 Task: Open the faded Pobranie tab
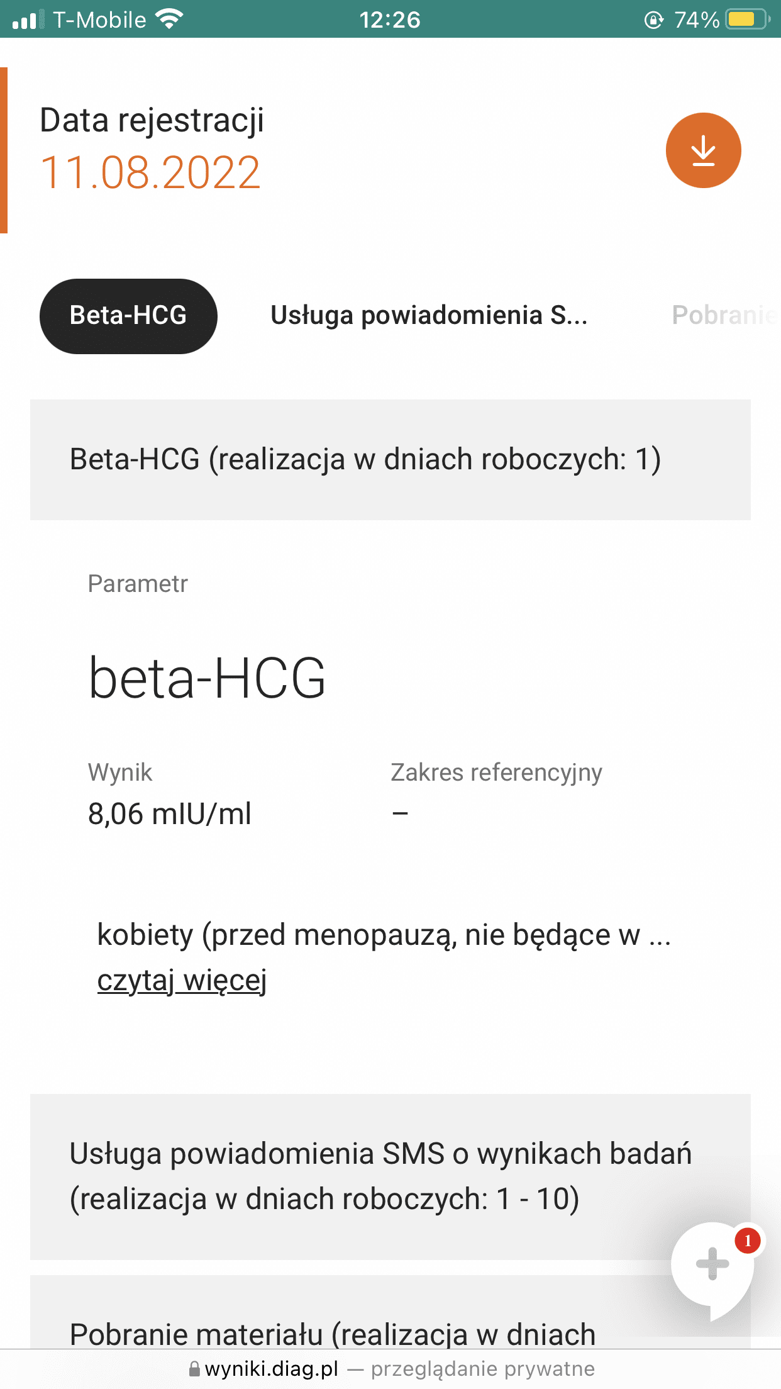coord(723,316)
